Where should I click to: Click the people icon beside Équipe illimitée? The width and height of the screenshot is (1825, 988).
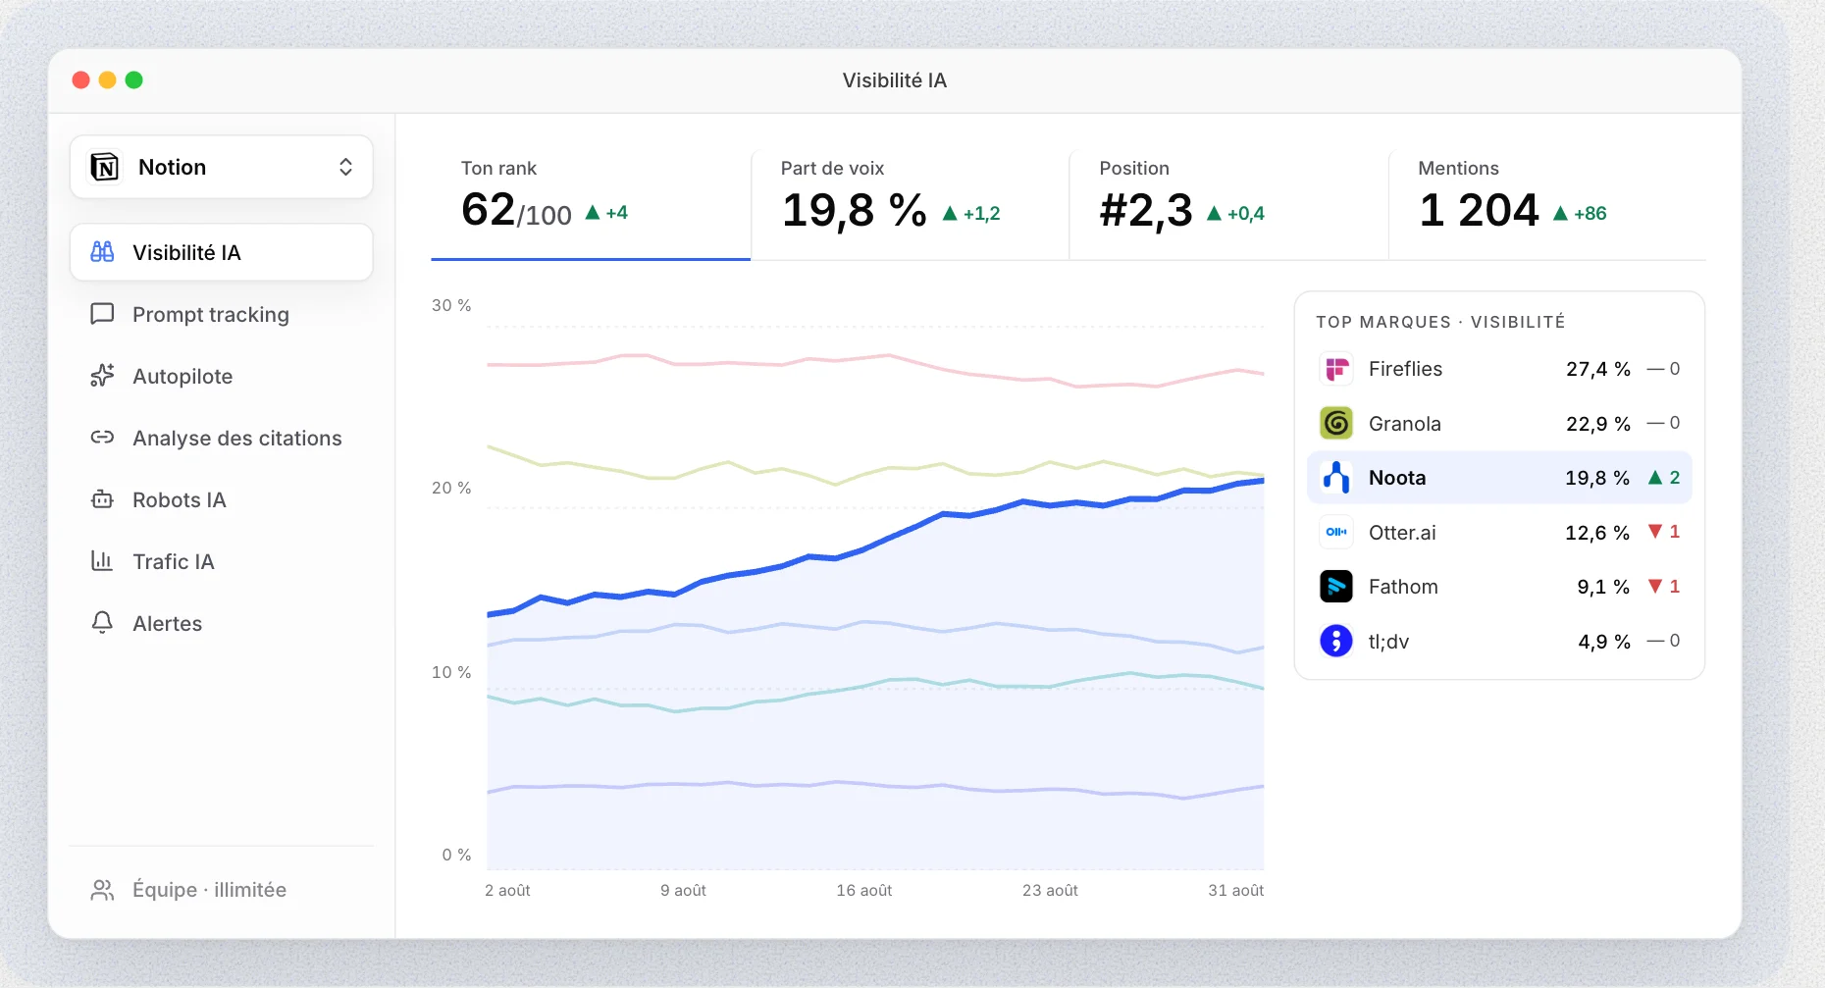point(102,890)
